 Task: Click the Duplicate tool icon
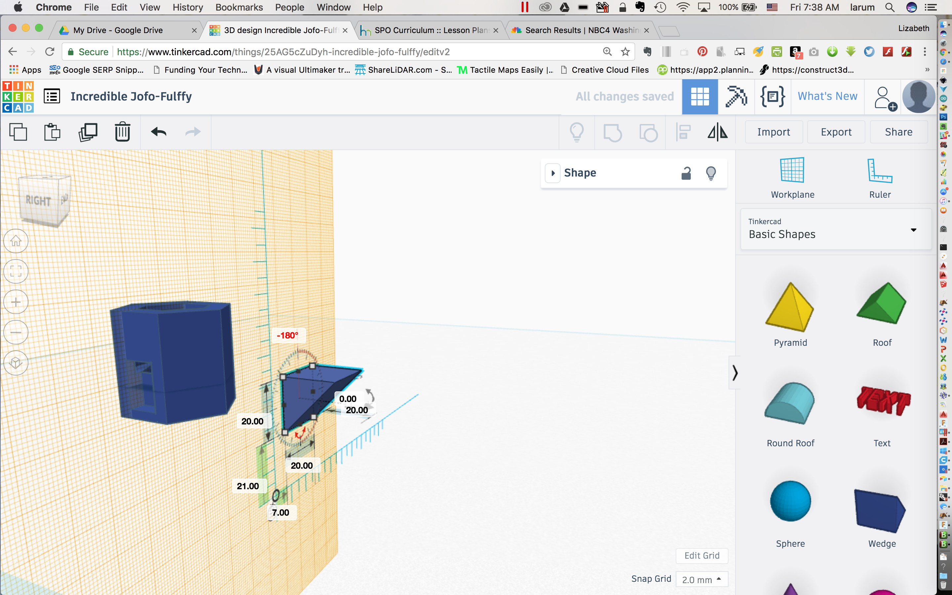click(x=88, y=132)
